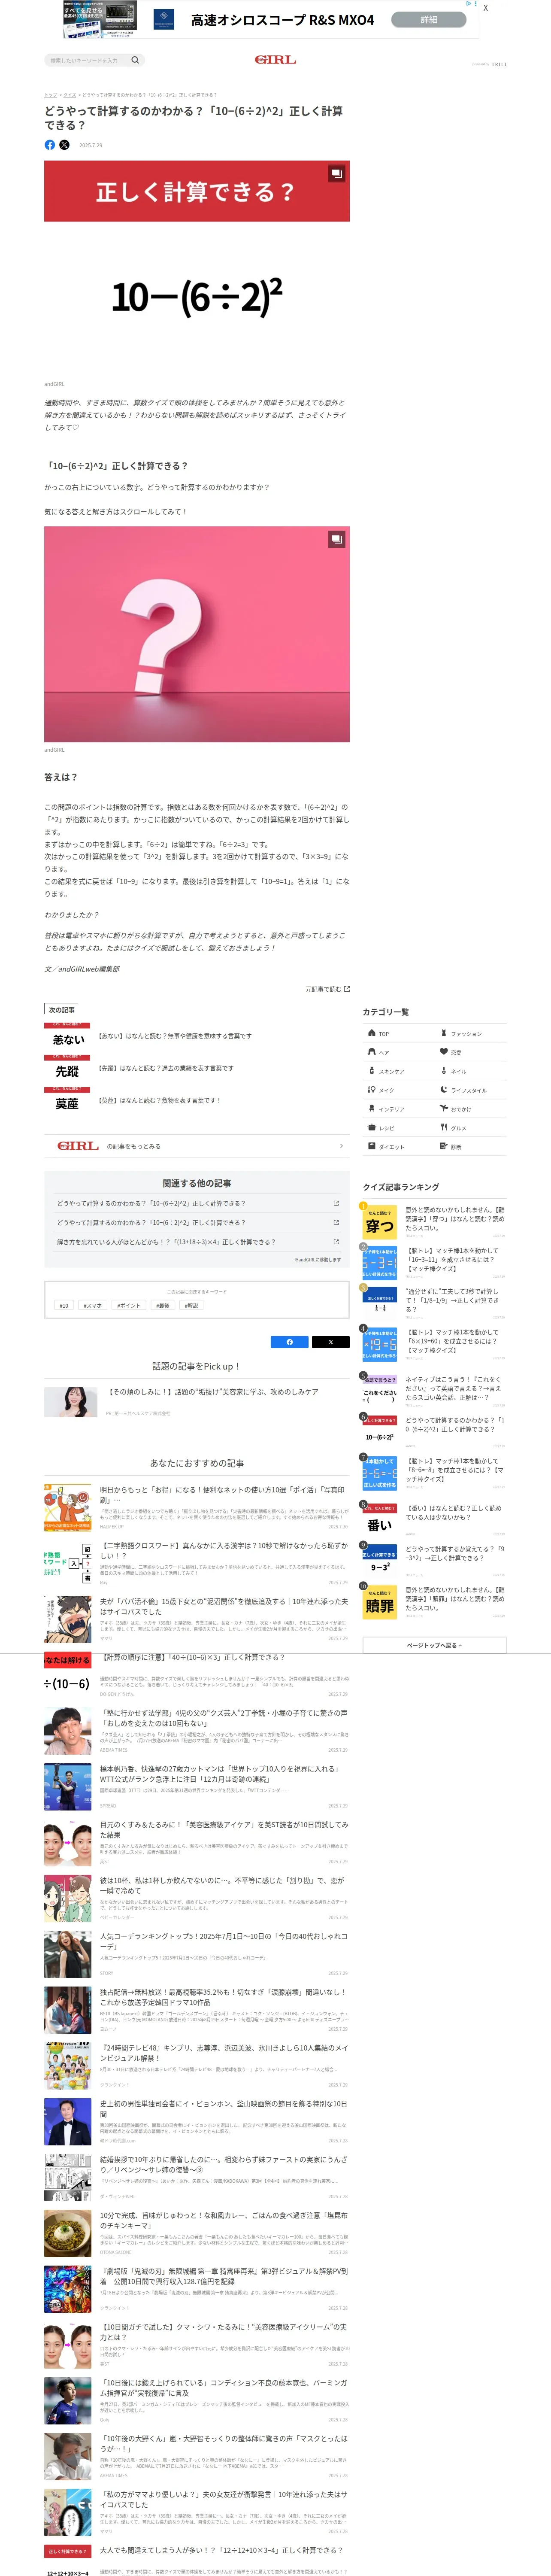Click the ファッション dress icon

(444, 1033)
